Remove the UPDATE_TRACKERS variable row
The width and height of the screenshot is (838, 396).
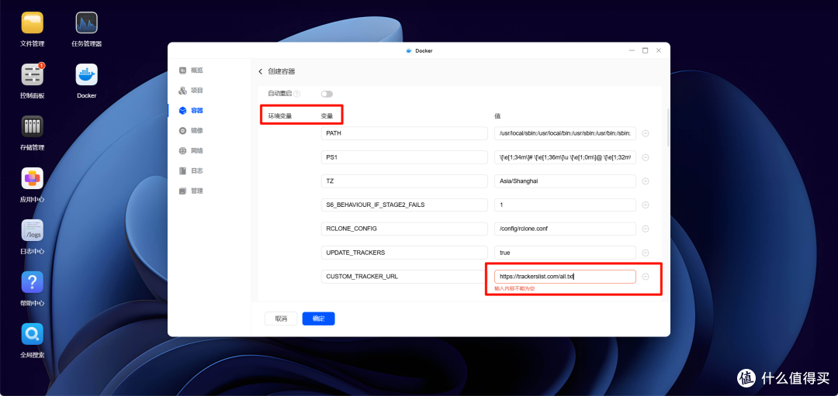645,253
